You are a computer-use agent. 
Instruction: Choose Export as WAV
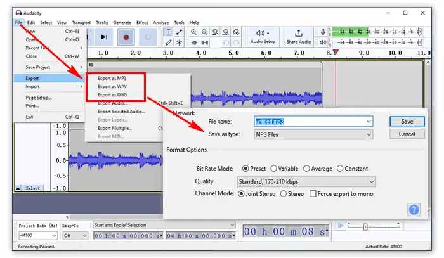click(112, 87)
